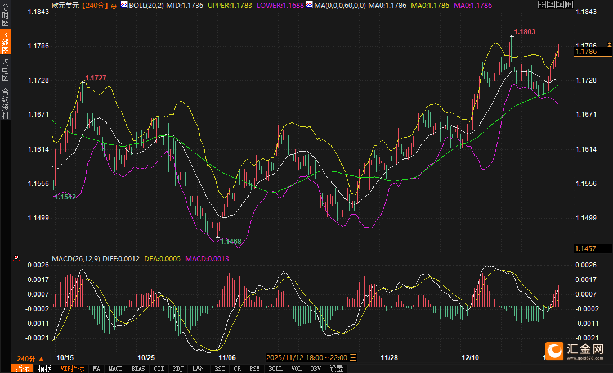The height and width of the screenshot is (373, 613).
Task: Toggle the KDJ indicator in bottom bar
Action: point(178,369)
